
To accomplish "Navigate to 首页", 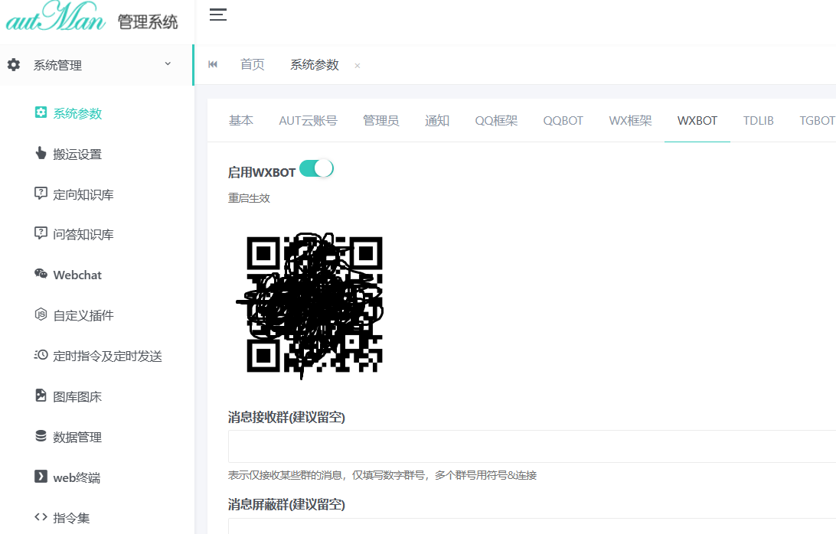I will point(253,64).
